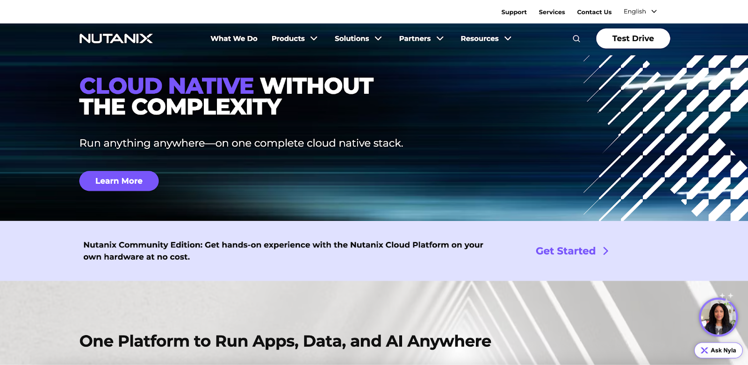Viewport: 748px width, 365px height.
Task: Expand the Partners menu chevron
Action: [440, 39]
